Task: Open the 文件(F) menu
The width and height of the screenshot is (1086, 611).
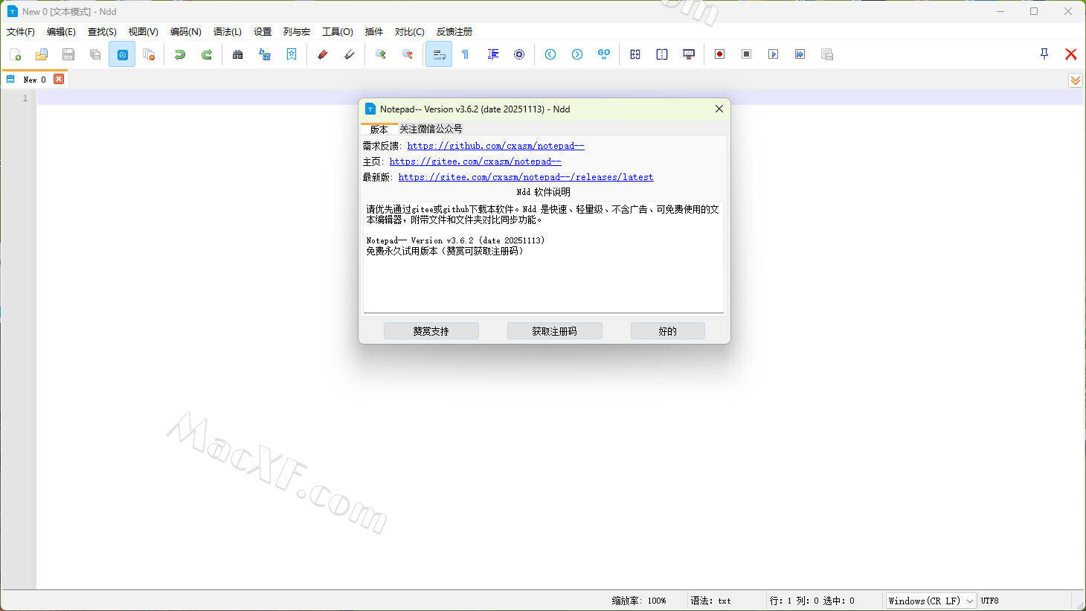Action: pyautogui.click(x=21, y=31)
